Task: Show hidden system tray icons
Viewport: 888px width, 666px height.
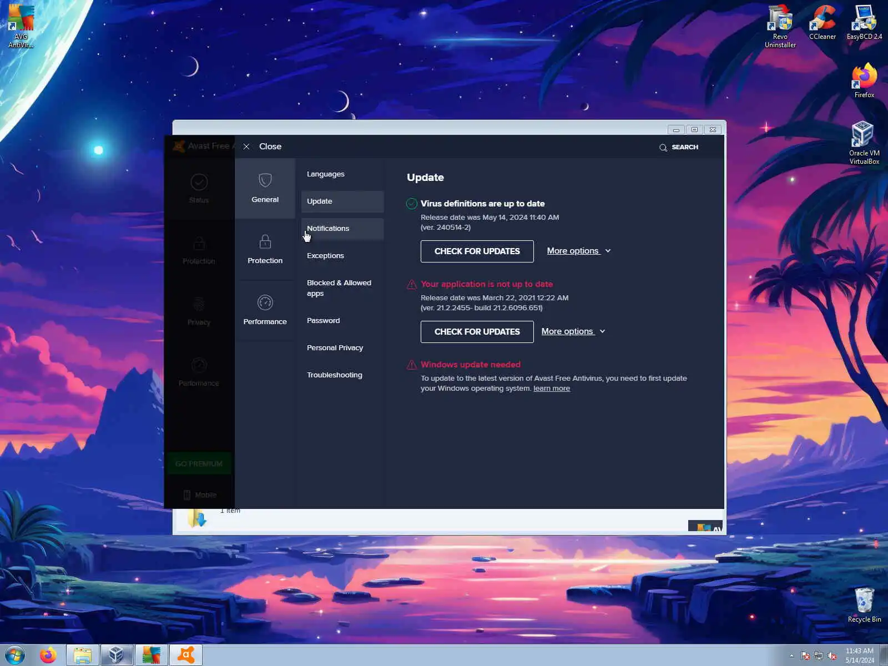Action: point(791,656)
